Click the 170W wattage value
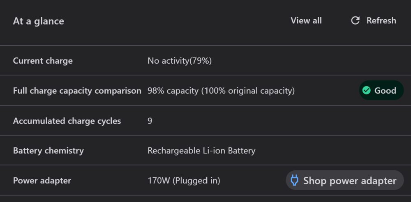 [157, 181]
